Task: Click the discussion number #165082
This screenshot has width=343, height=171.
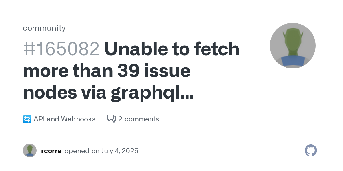Action: [x=61, y=49]
